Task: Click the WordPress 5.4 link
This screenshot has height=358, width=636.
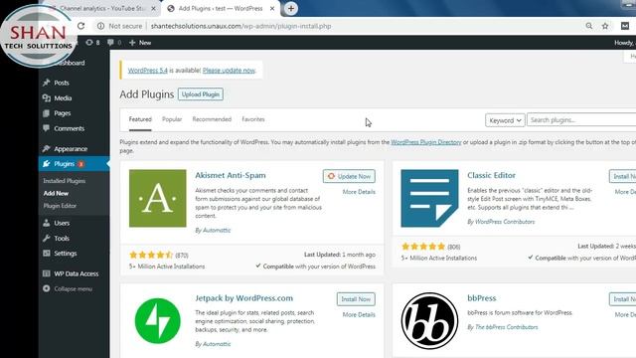Action: (x=148, y=71)
